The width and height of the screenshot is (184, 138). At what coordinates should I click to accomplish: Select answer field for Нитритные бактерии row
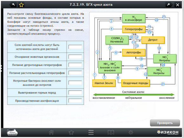[75, 83]
